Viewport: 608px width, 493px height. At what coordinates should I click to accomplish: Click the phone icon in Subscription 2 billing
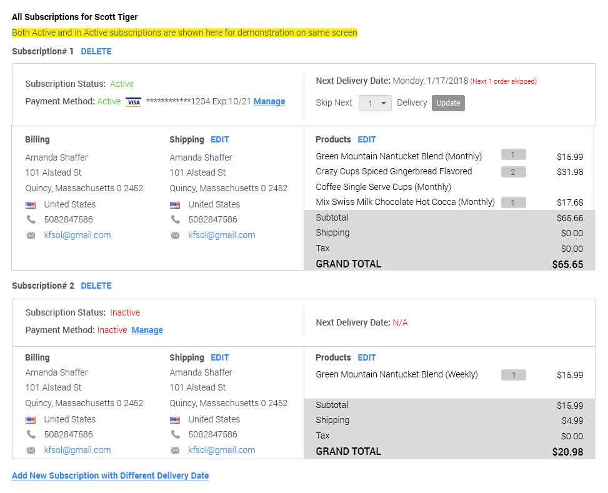[x=31, y=435]
